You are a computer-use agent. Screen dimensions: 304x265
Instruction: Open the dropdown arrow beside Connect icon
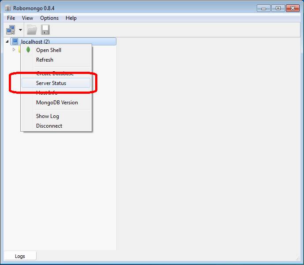[x=20, y=30]
